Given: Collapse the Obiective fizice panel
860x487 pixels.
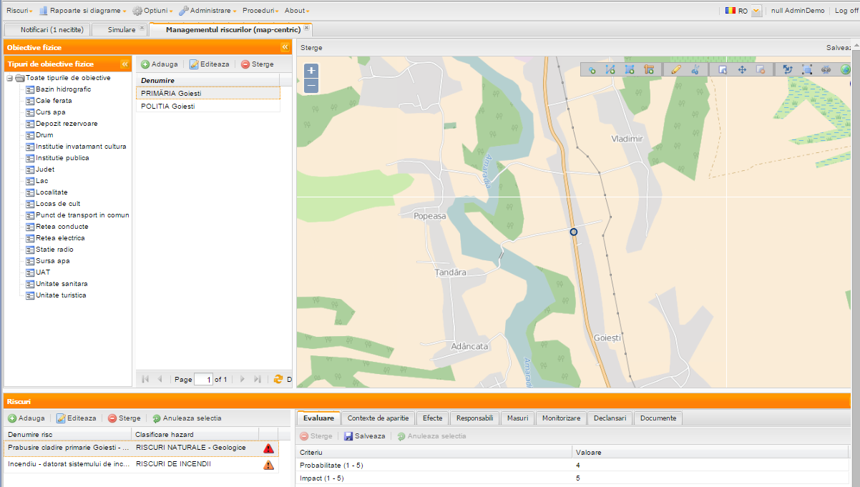Looking at the screenshot, I should [285, 47].
